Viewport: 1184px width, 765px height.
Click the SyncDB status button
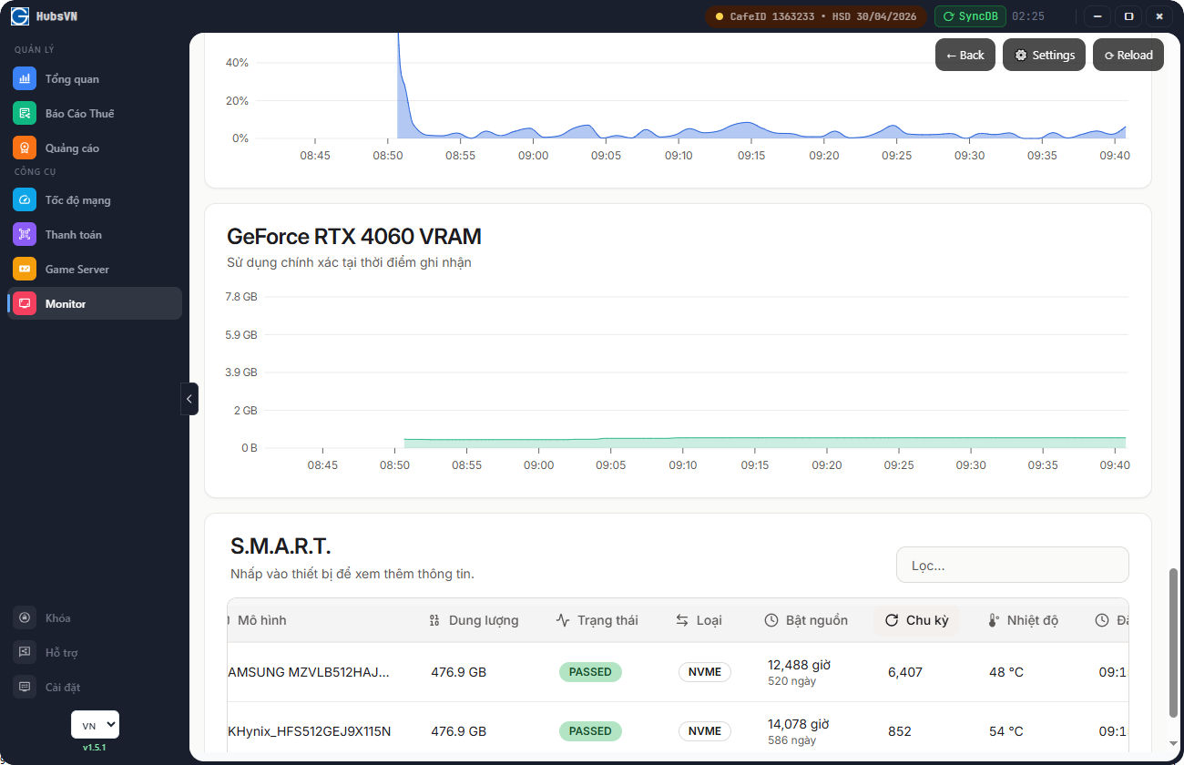970,16
